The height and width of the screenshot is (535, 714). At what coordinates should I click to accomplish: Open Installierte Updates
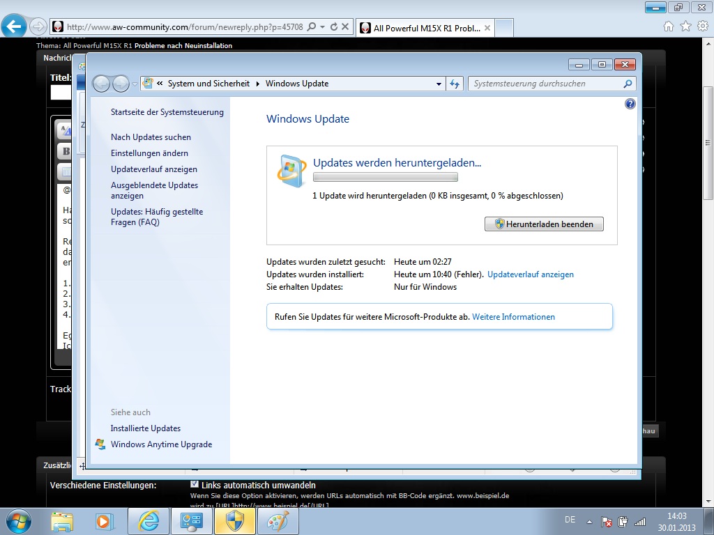[145, 428]
